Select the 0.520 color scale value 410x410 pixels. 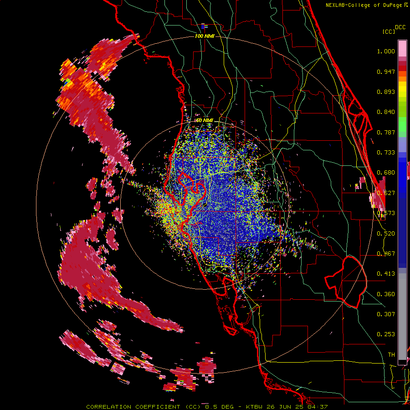pos(386,234)
